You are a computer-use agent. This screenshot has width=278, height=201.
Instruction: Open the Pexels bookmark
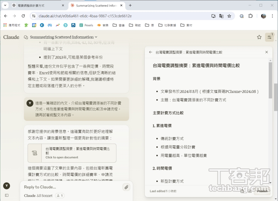[x=86, y=25]
